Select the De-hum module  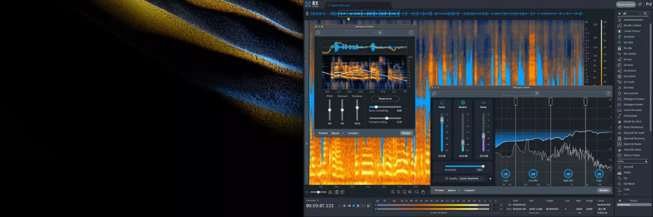[628, 65]
